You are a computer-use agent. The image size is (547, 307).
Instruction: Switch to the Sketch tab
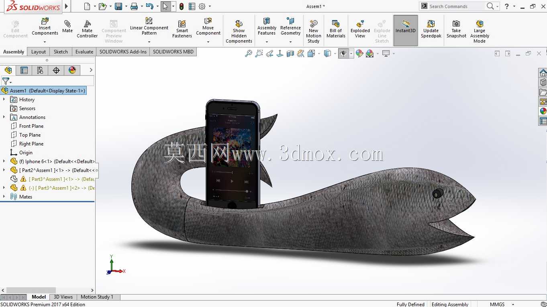click(61, 51)
